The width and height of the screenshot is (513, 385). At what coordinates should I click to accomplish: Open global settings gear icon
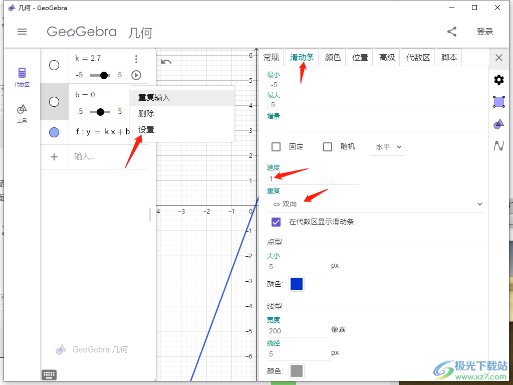pos(499,80)
